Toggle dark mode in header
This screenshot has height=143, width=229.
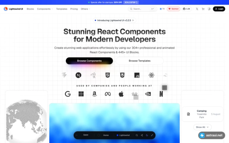tap(209, 9)
